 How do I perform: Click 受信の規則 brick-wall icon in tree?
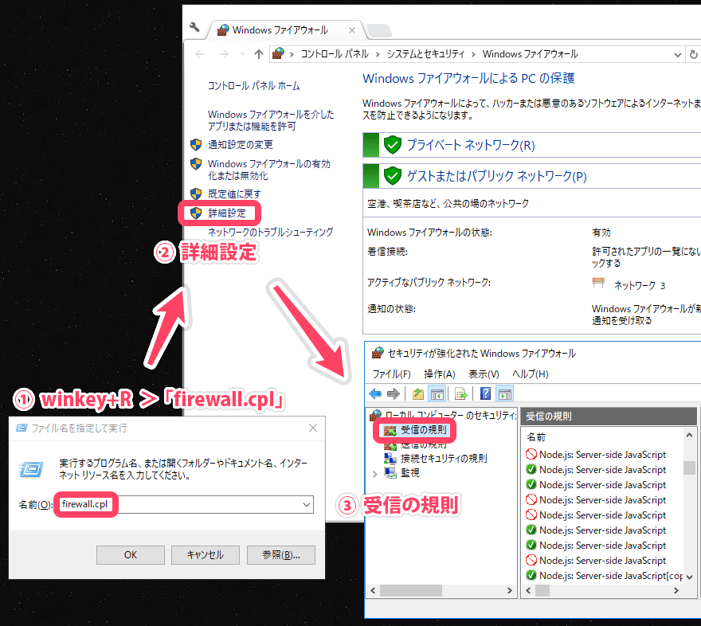[390, 430]
